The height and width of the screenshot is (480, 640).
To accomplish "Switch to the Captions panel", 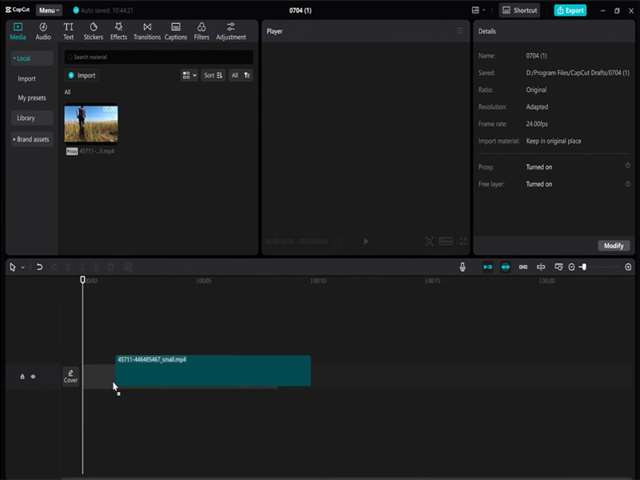I will pyautogui.click(x=175, y=31).
